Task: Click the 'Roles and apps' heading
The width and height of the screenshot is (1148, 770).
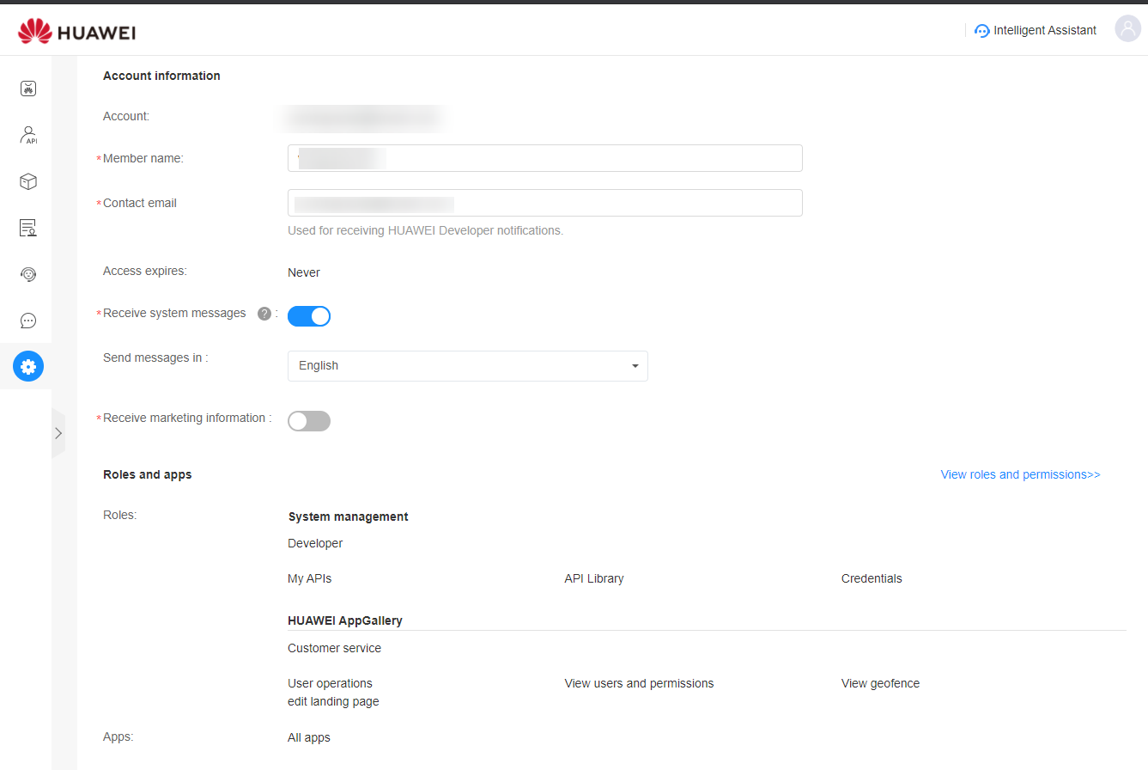Action: pyautogui.click(x=148, y=474)
